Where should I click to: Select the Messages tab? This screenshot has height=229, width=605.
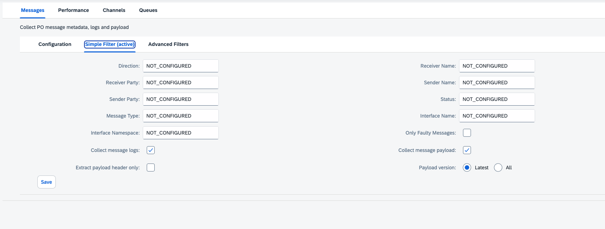(33, 10)
